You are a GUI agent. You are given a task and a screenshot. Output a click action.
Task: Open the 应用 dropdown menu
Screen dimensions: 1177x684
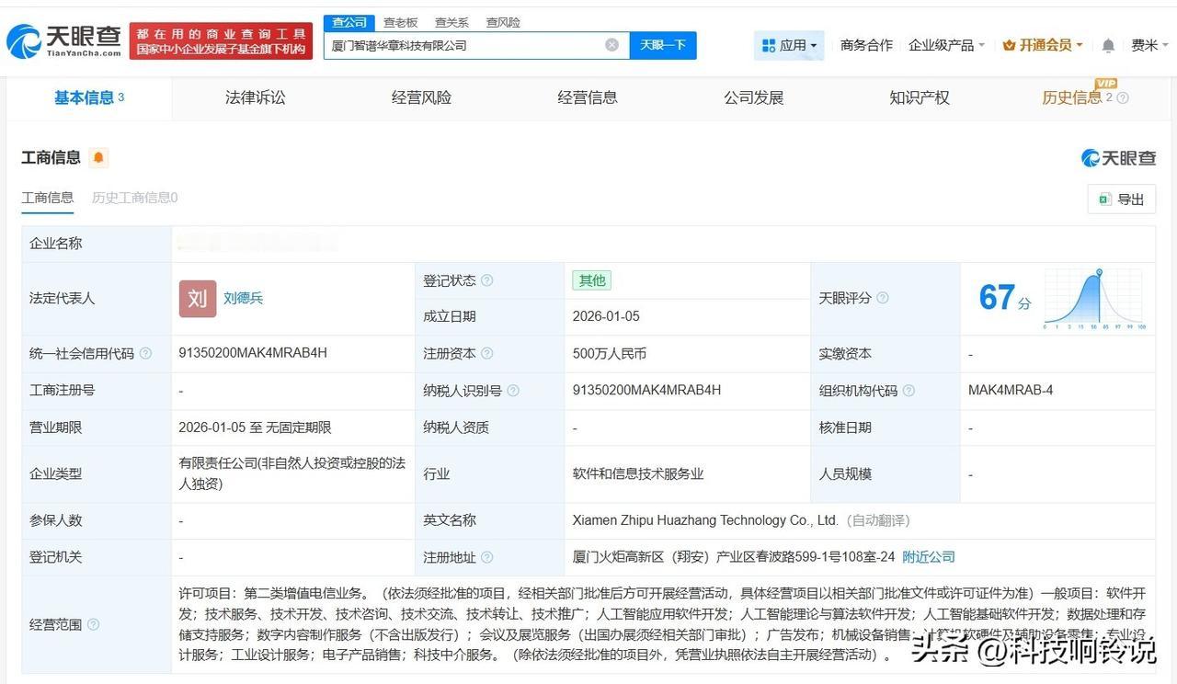tap(793, 44)
